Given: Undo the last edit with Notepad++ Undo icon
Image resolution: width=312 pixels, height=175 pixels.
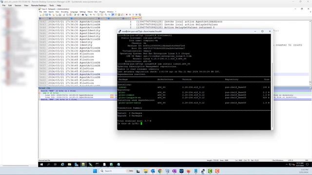Looking at the screenshot, I should coord(75,15).
